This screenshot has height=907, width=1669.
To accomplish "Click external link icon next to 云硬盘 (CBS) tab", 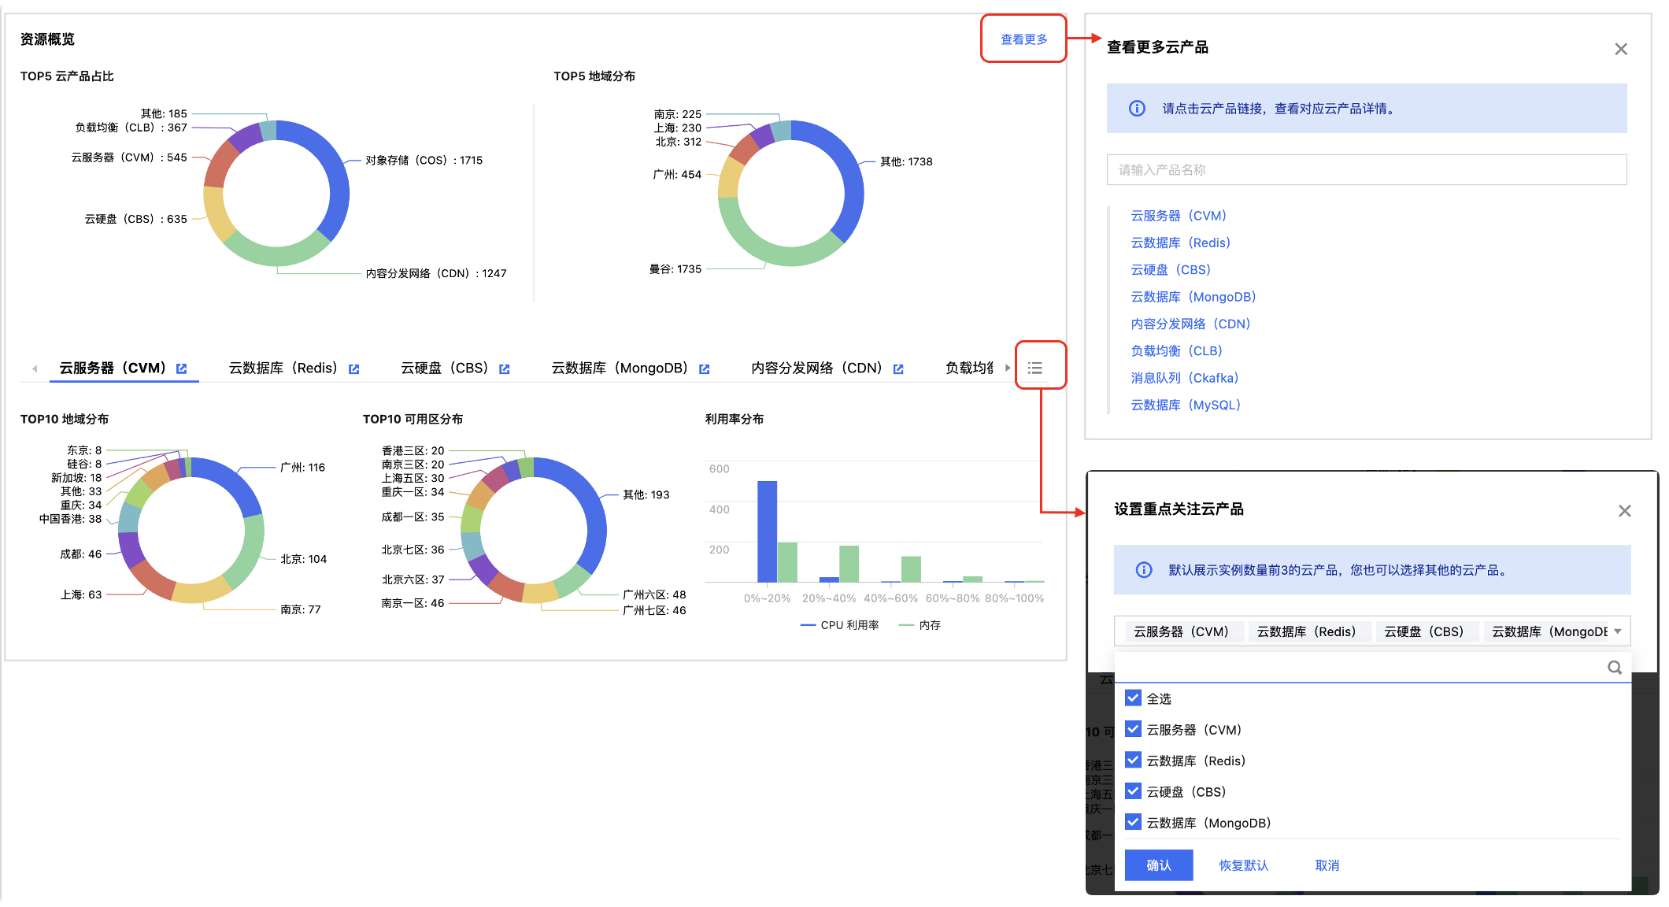I will point(505,368).
